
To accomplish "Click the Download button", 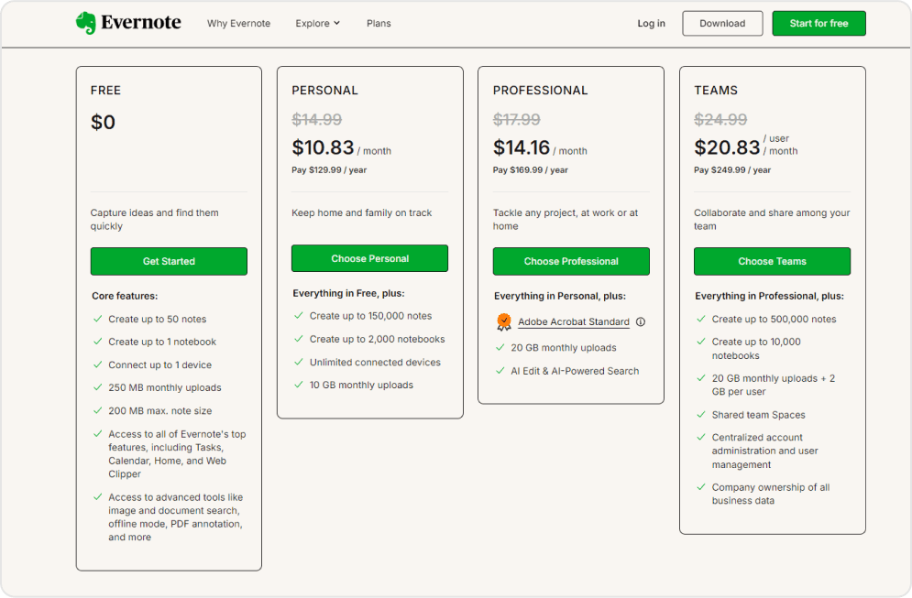I will click(x=722, y=23).
